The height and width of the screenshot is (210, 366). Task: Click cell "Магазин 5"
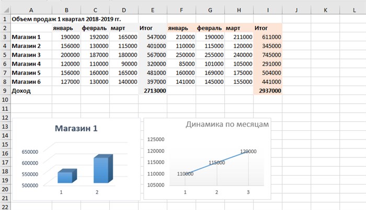tap(31, 73)
